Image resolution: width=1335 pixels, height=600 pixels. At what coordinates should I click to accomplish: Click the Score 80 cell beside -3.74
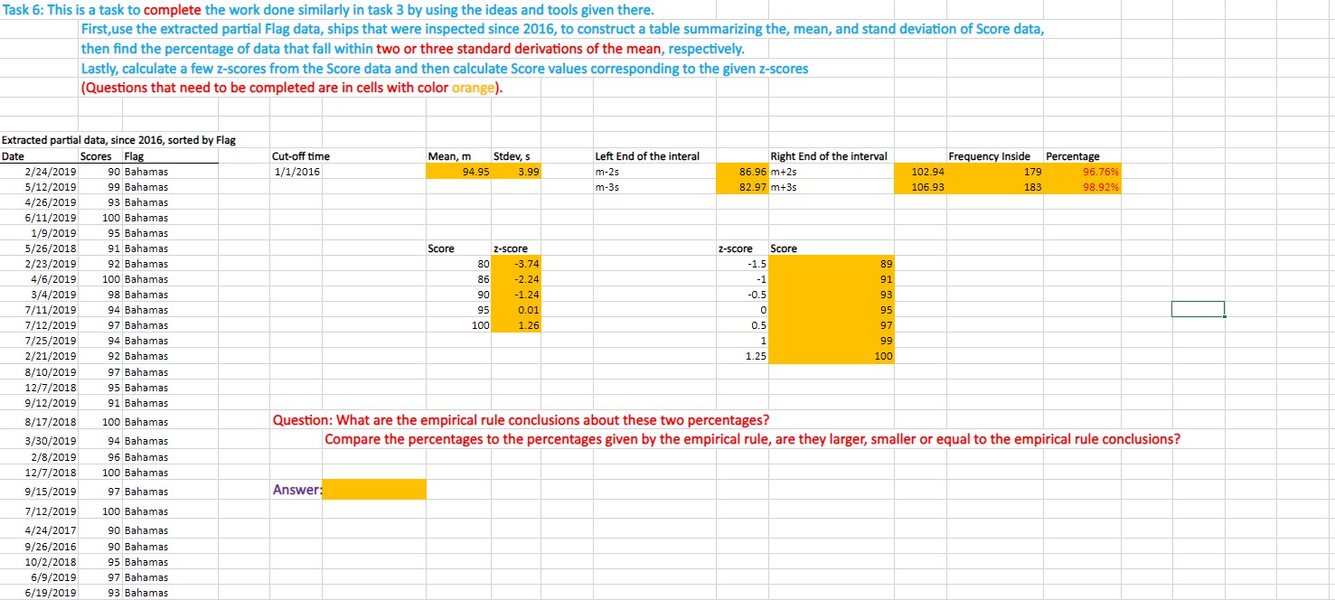coord(459,264)
